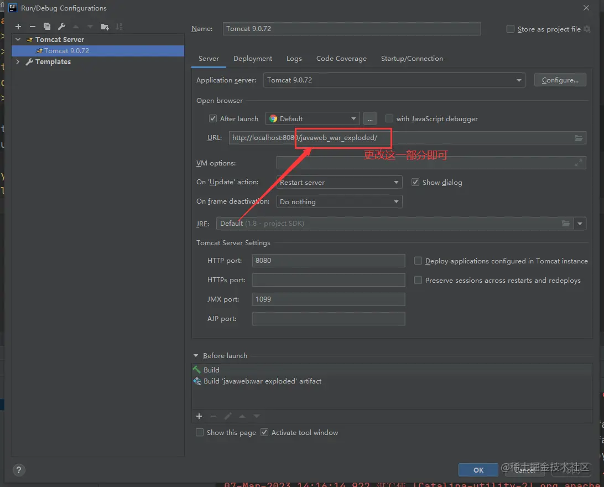Screen dimensions: 604x487
Task: Select the Build task in Before launch list
Action: pos(392,370)
